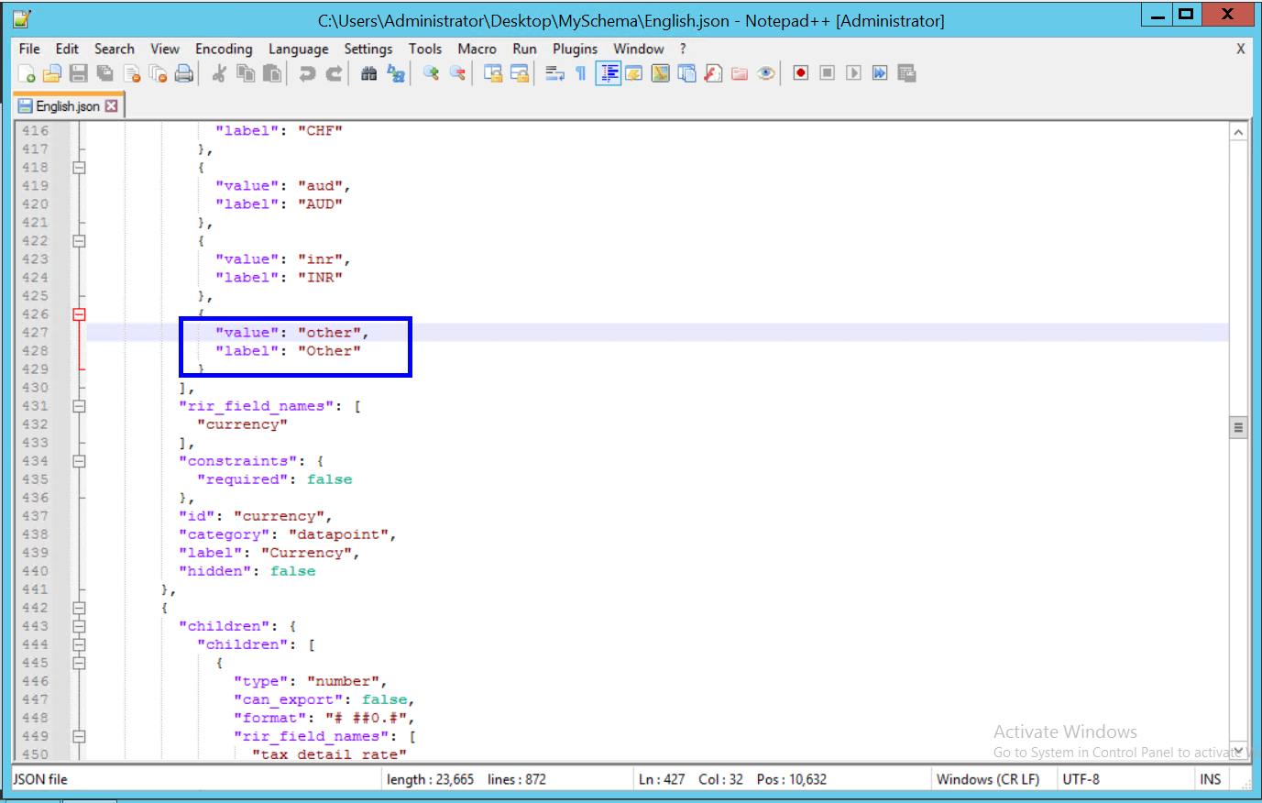Close the English.json tab

tap(112, 106)
